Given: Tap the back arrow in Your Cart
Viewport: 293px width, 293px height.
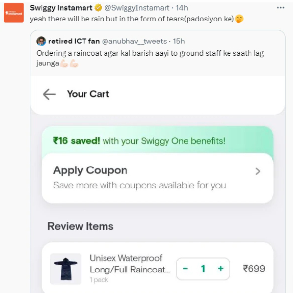Looking at the screenshot, I should [49, 94].
